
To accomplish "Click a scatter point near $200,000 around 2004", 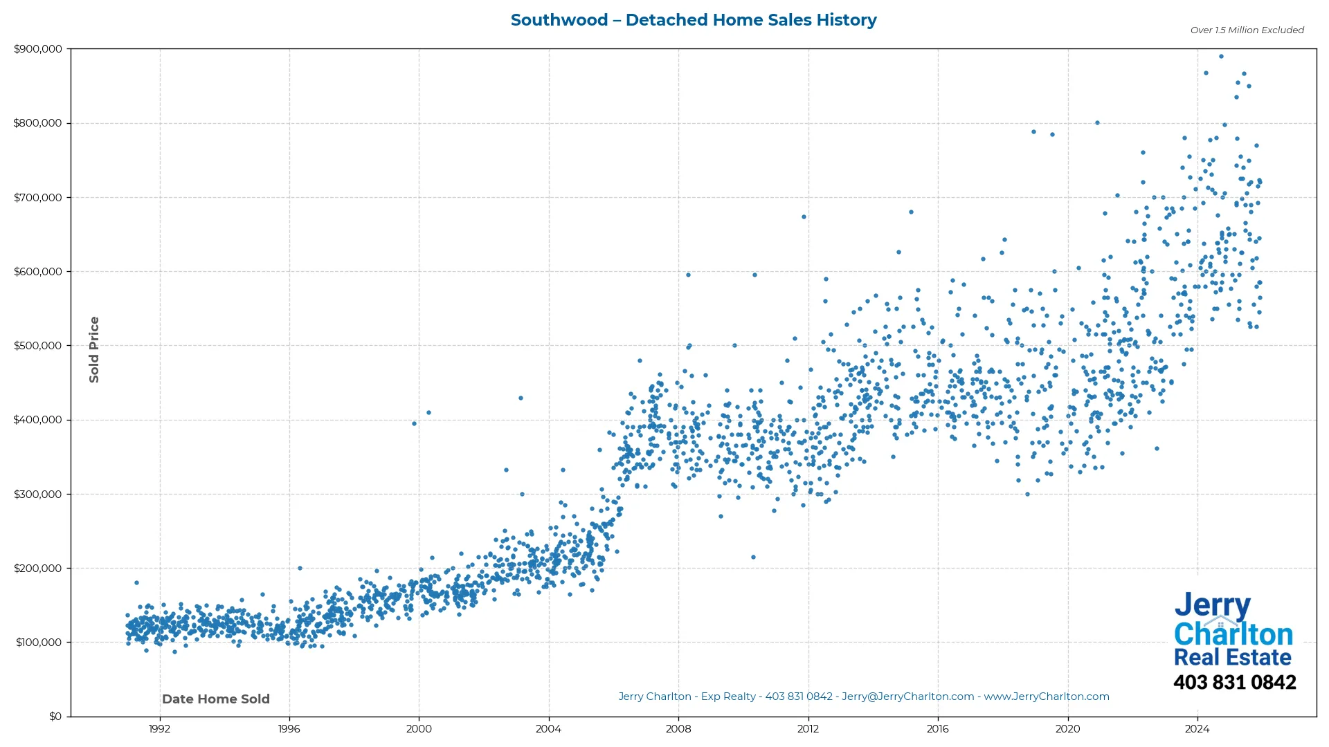I will point(547,567).
